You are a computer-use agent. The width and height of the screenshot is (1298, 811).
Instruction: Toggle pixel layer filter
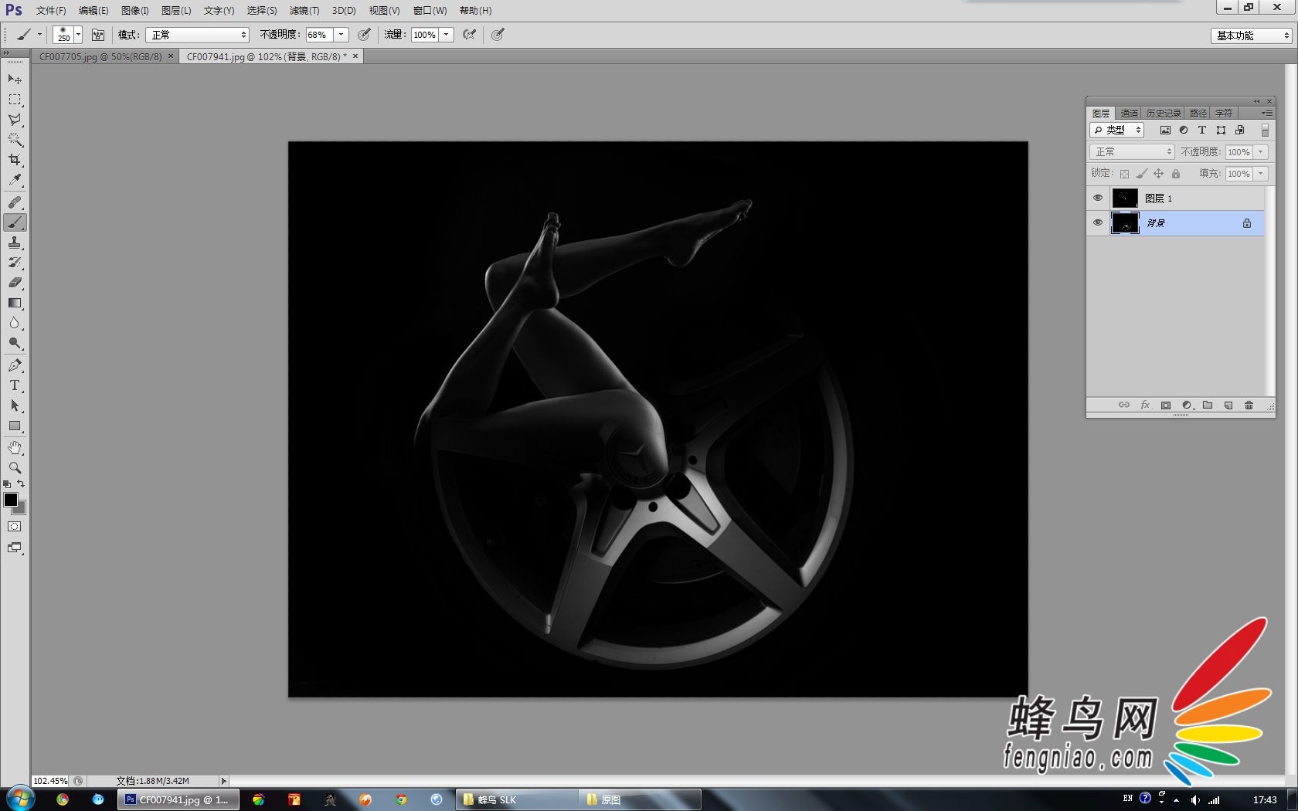(x=1165, y=131)
